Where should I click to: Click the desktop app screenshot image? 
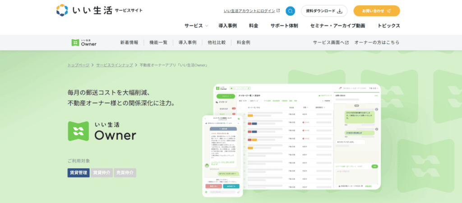298,136
